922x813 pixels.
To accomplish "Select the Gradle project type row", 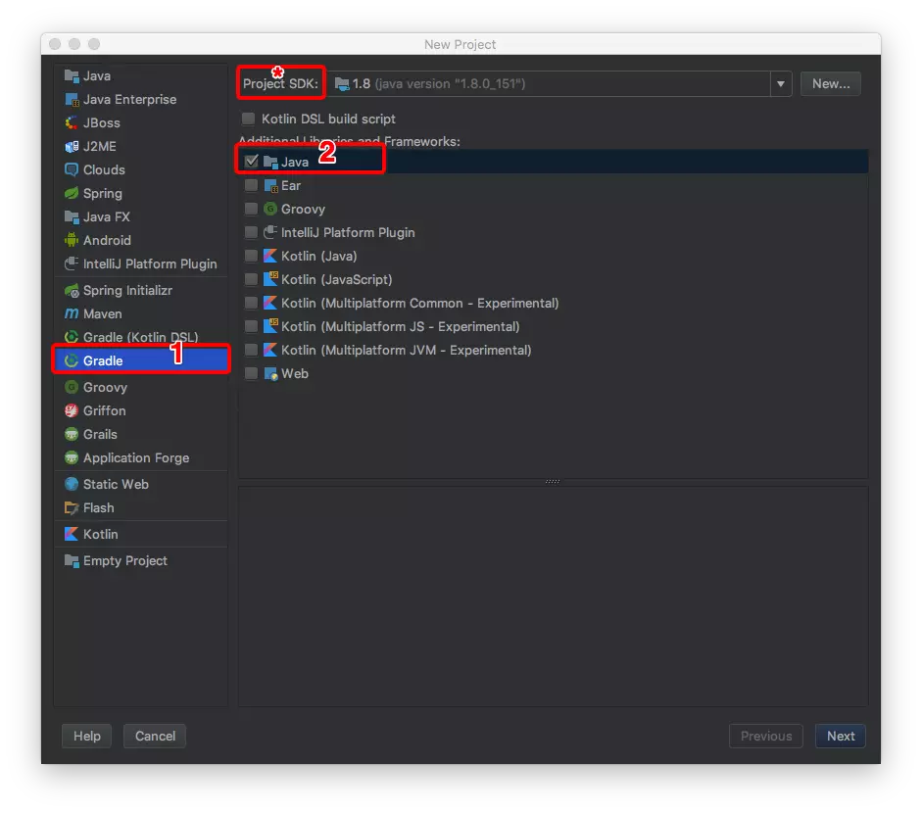I will tap(141, 360).
